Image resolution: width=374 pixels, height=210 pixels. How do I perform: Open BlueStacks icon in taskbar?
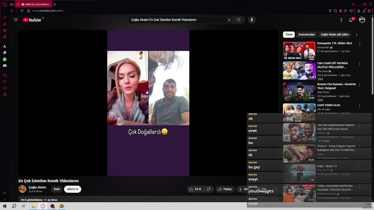pyautogui.click(x=62, y=206)
